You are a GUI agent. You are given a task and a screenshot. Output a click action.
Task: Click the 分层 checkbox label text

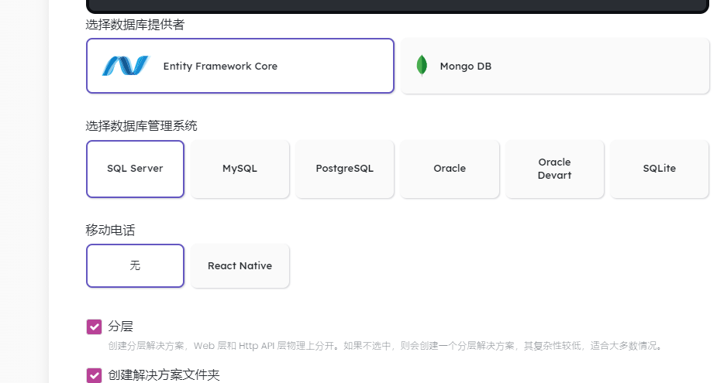(120, 327)
